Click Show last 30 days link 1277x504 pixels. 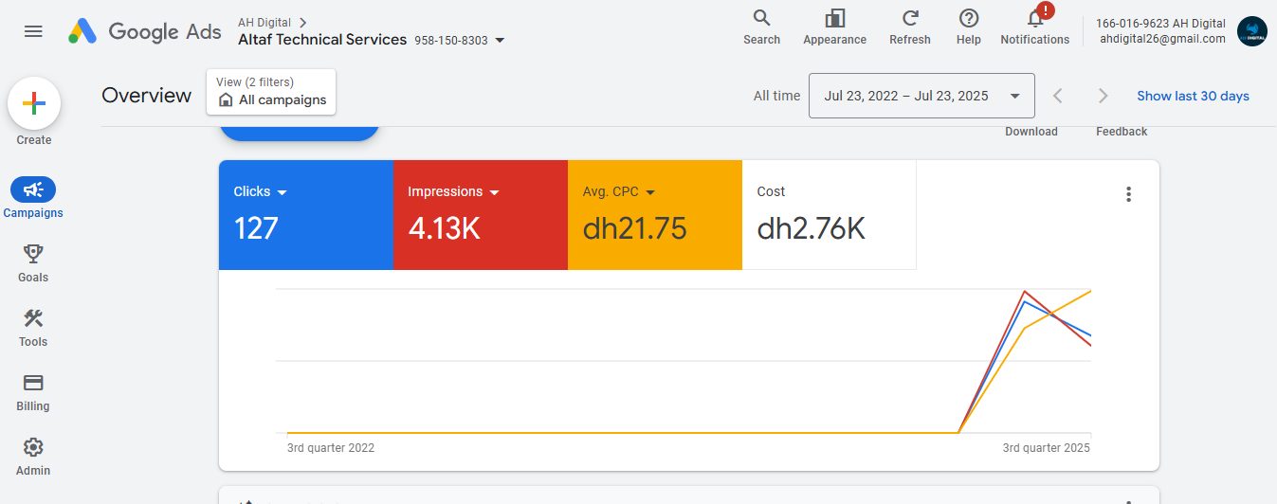[x=1193, y=96]
